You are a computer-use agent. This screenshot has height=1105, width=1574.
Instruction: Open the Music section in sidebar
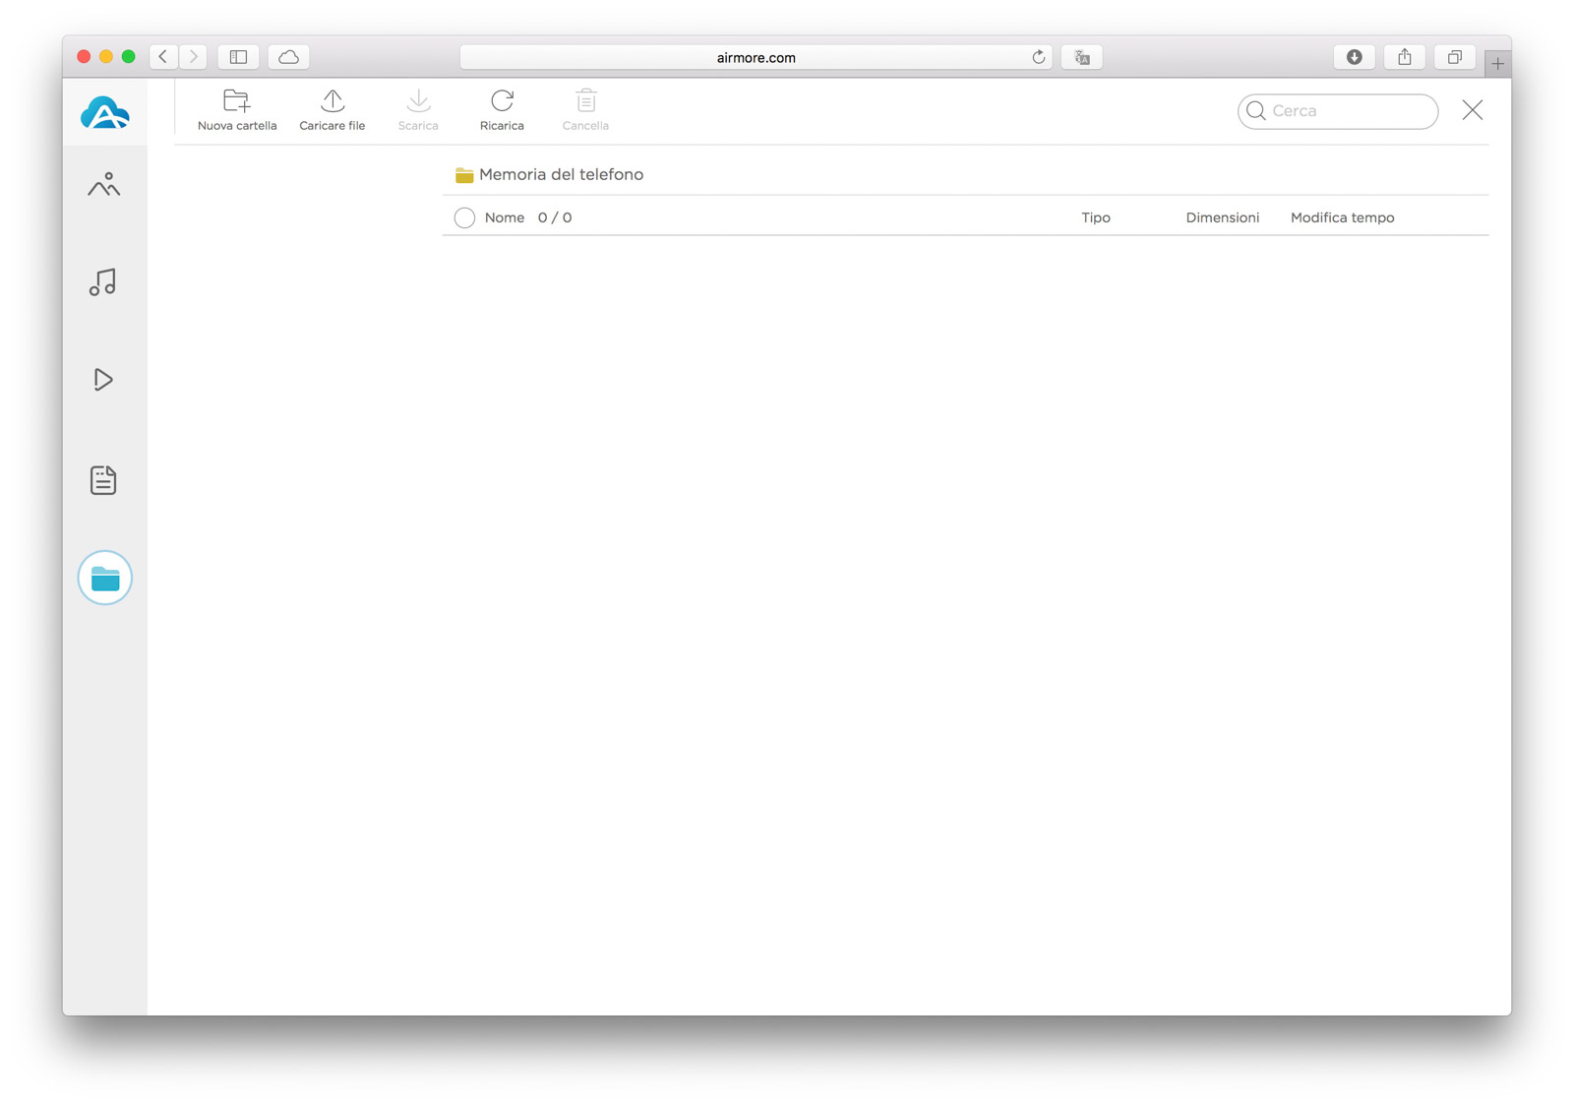tap(103, 282)
